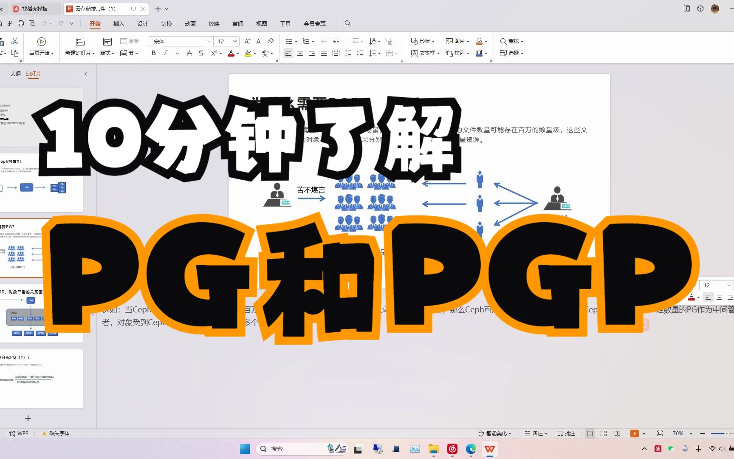Toggle justified paragraph alignment
Screen dimensions: 734x459
[x=324, y=53]
